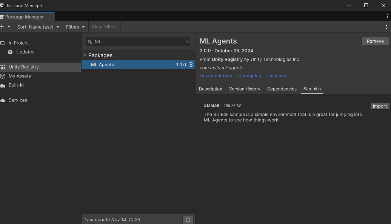Click the My Assets cube icon

(3, 76)
